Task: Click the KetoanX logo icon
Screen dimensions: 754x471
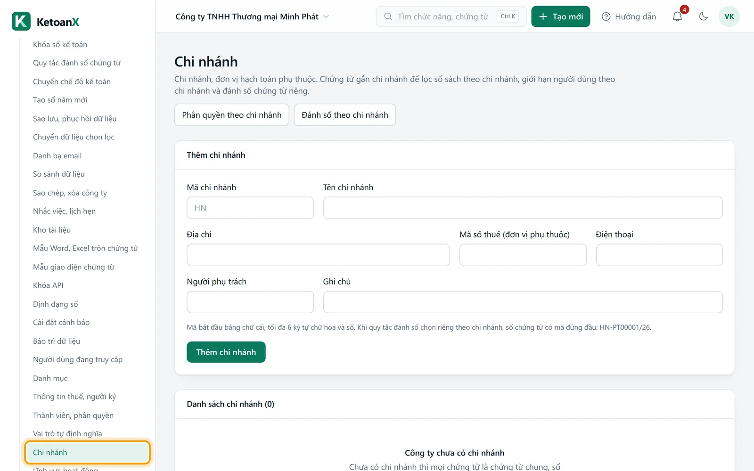Action: point(21,21)
